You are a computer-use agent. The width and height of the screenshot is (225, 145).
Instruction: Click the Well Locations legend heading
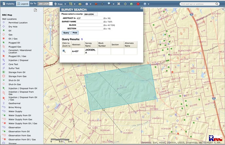click(9, 19)
